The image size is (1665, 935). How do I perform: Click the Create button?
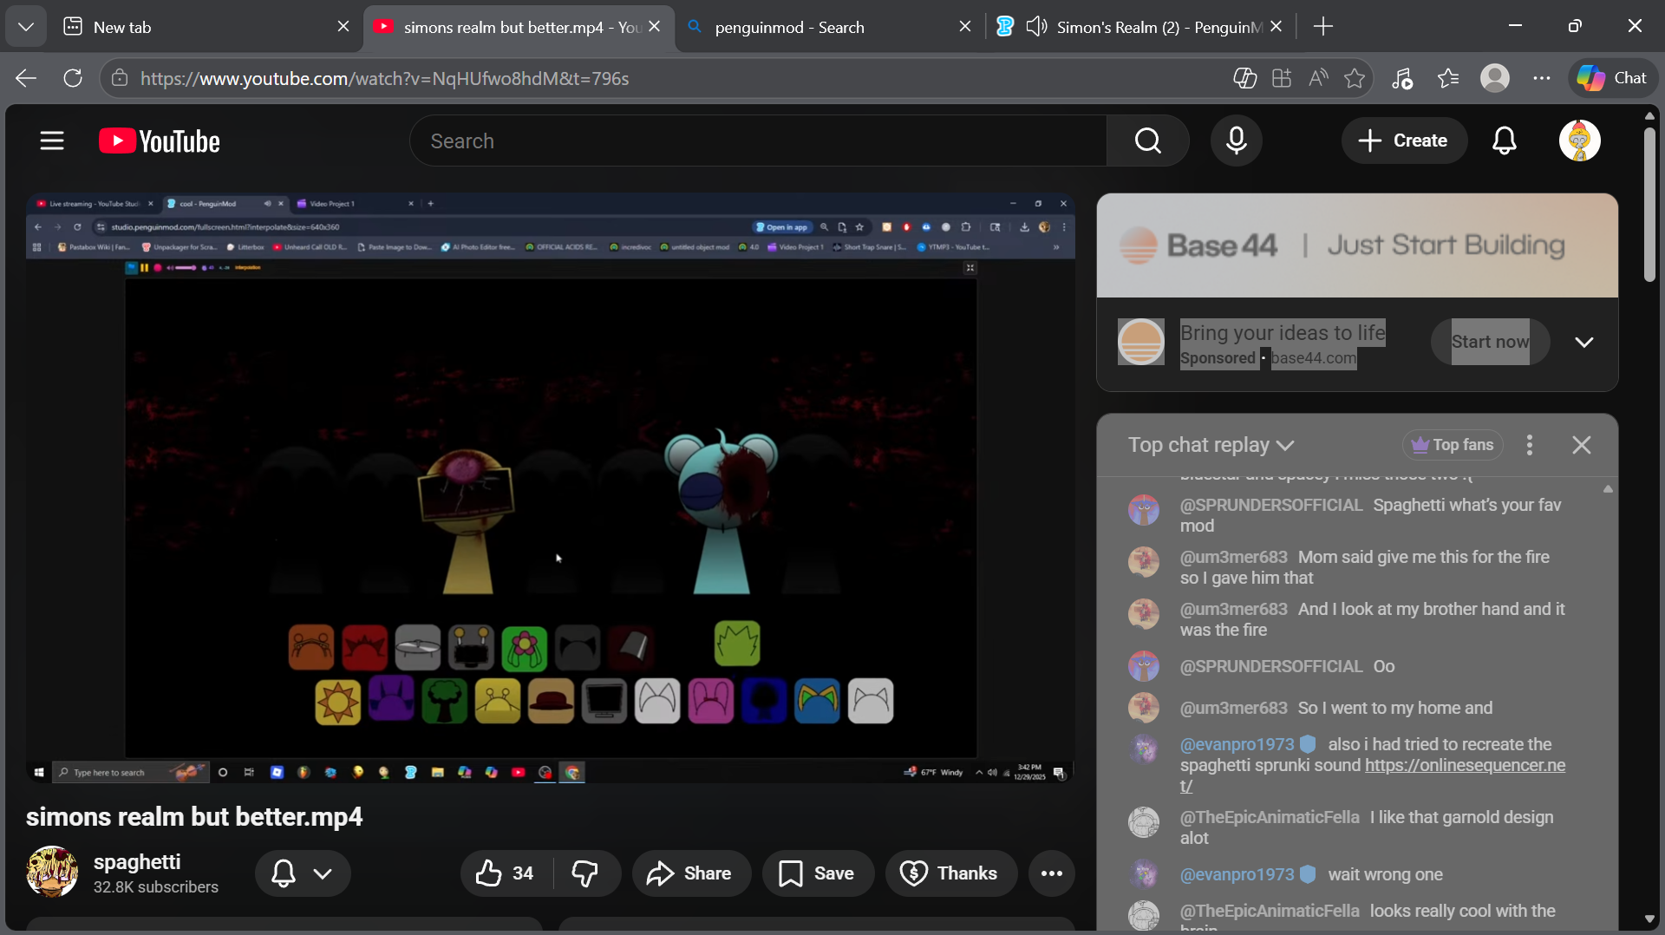pos(1404,141)
